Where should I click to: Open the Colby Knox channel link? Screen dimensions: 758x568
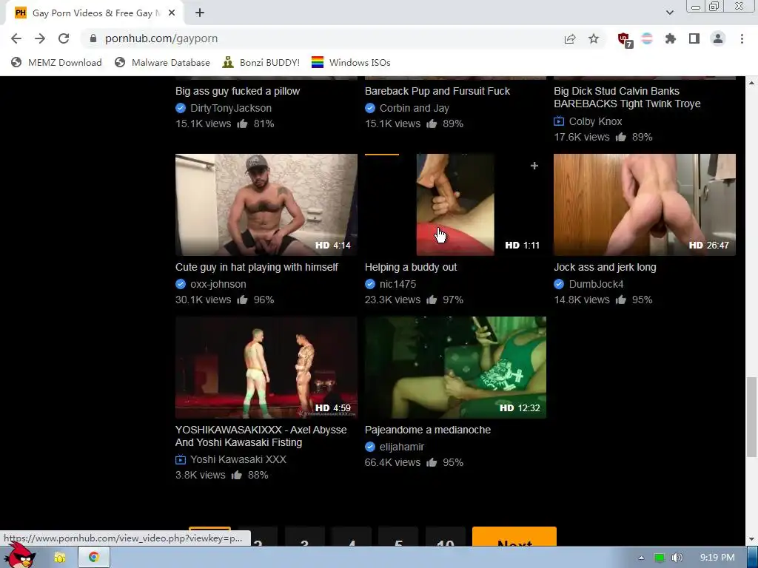point(596,121)
